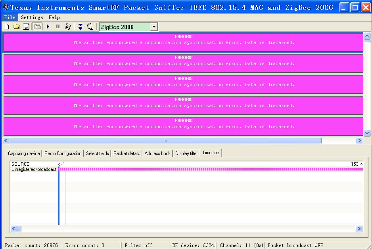Click the Packet count status field

click(x=31, y=245)
